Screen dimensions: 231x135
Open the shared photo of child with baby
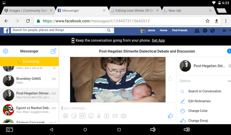(118, 80)
